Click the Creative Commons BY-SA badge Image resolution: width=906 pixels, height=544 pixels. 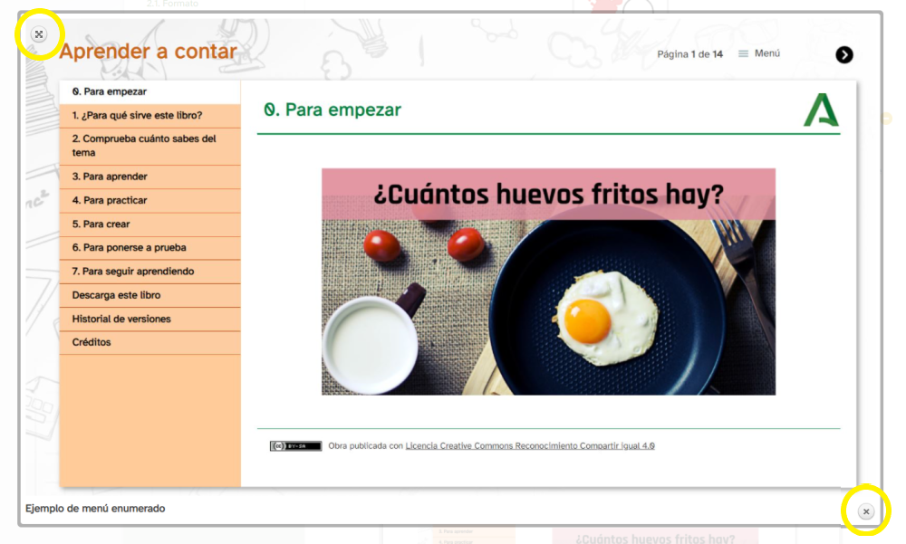(x=295, y=446)
